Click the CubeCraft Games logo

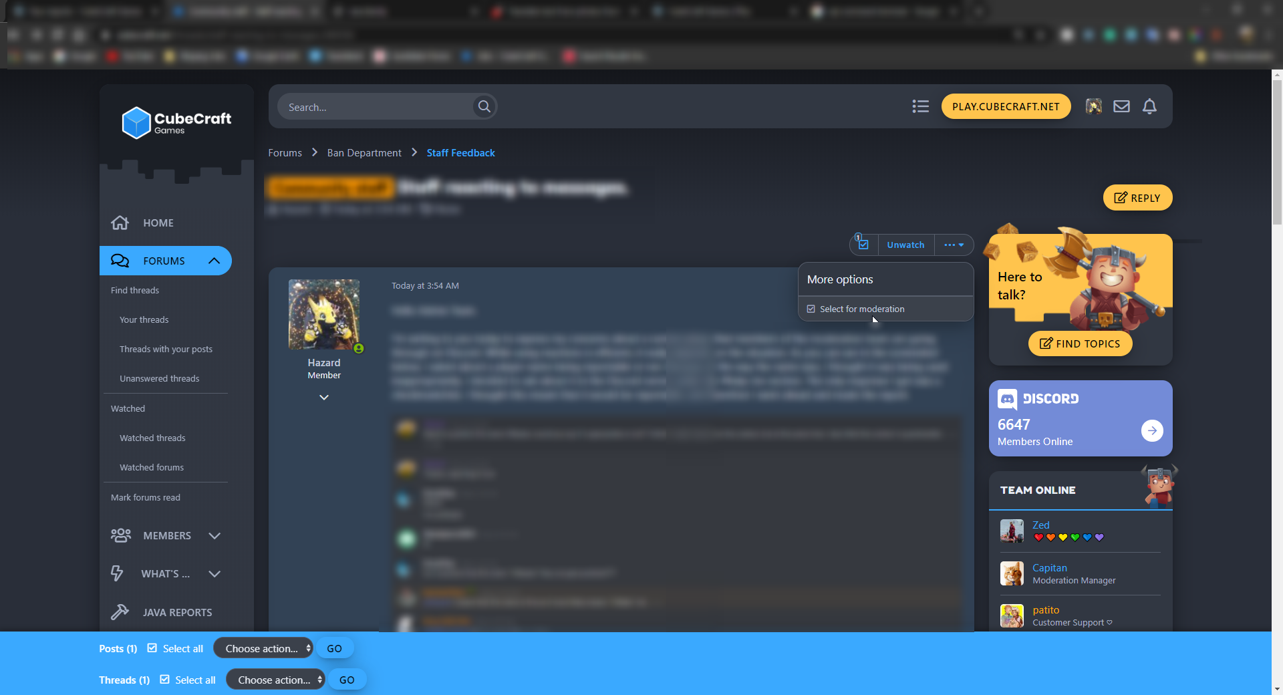pyautogui.click(x=176, y=122)
